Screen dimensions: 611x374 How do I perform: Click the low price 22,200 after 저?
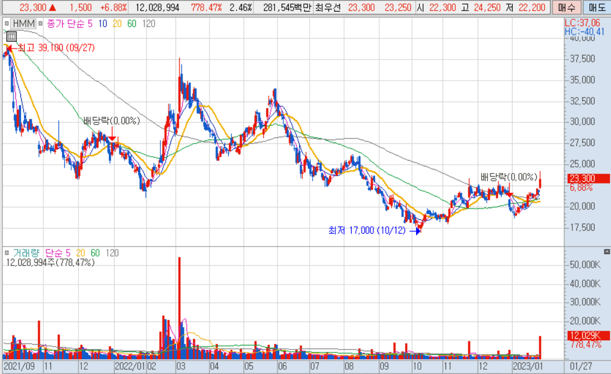click(531, 8)
